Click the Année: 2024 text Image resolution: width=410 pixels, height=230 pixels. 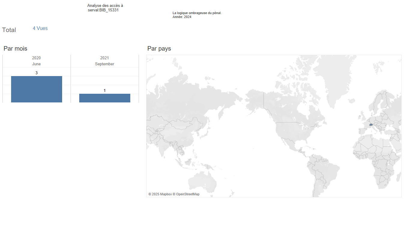tap(182, 17)
